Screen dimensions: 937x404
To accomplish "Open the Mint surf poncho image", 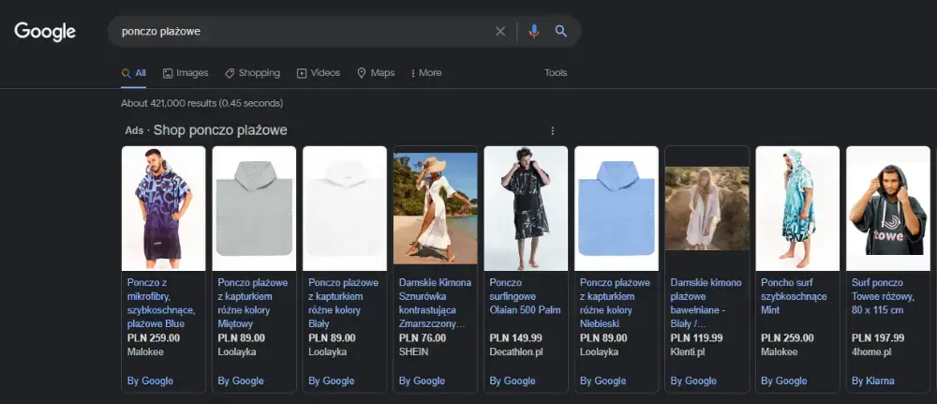I will (797, 209).
